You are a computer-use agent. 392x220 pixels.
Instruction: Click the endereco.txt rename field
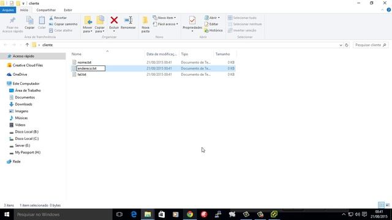point(91,68)
